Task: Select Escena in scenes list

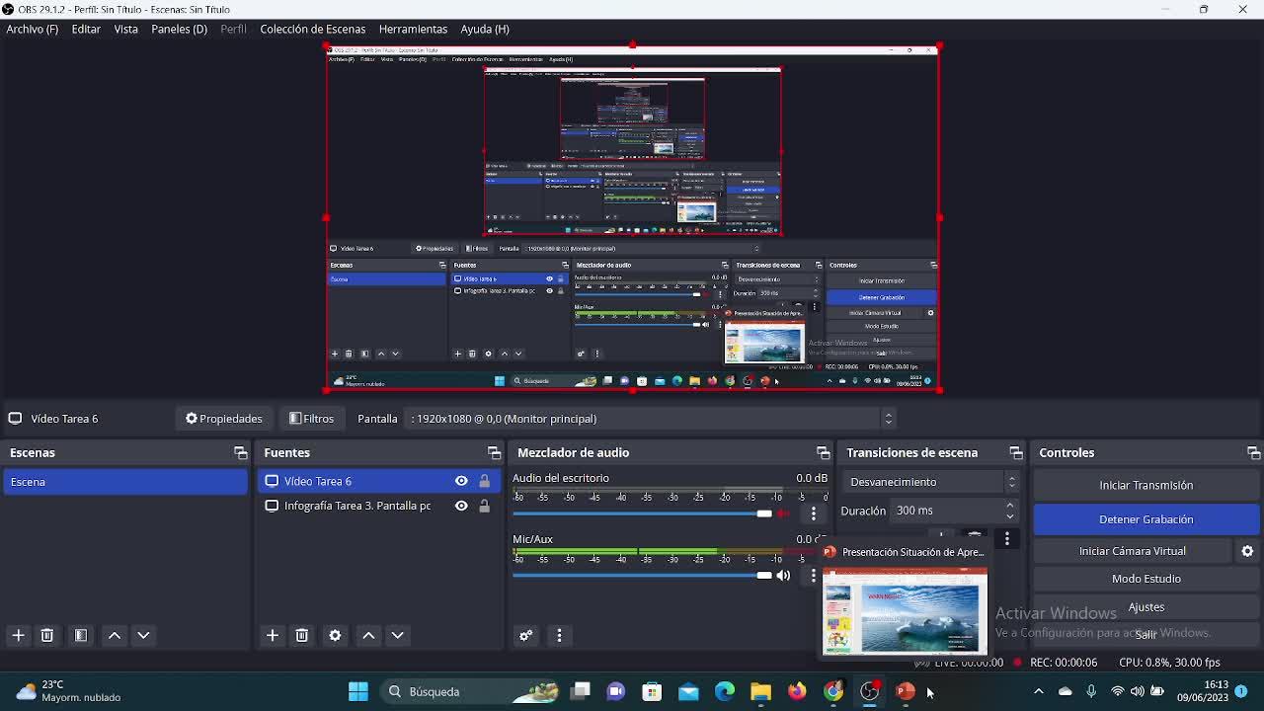Action: click(x=125, y=482)
